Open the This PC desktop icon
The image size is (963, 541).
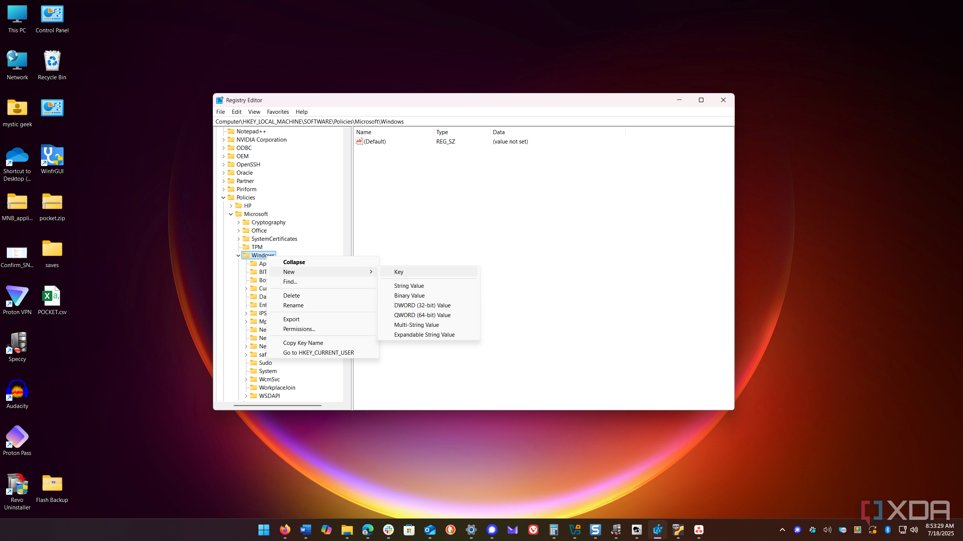17,20
